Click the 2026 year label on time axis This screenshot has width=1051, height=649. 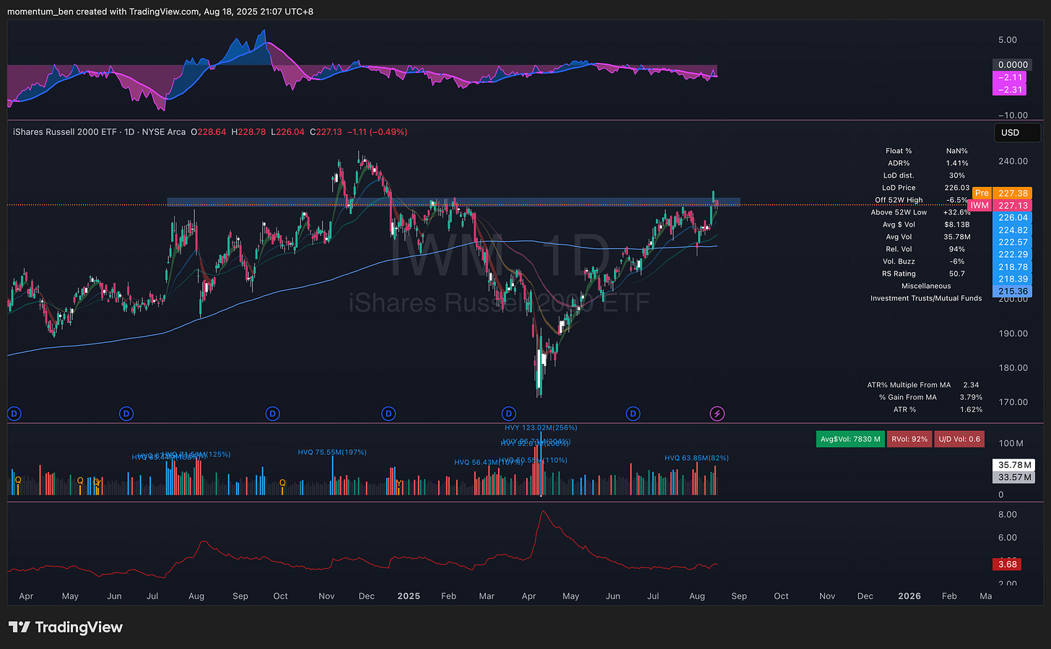point(909,596)
